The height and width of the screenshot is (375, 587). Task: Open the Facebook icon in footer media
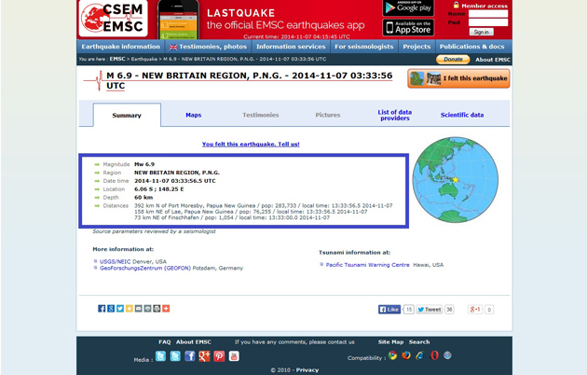click(x=190, y=356)
